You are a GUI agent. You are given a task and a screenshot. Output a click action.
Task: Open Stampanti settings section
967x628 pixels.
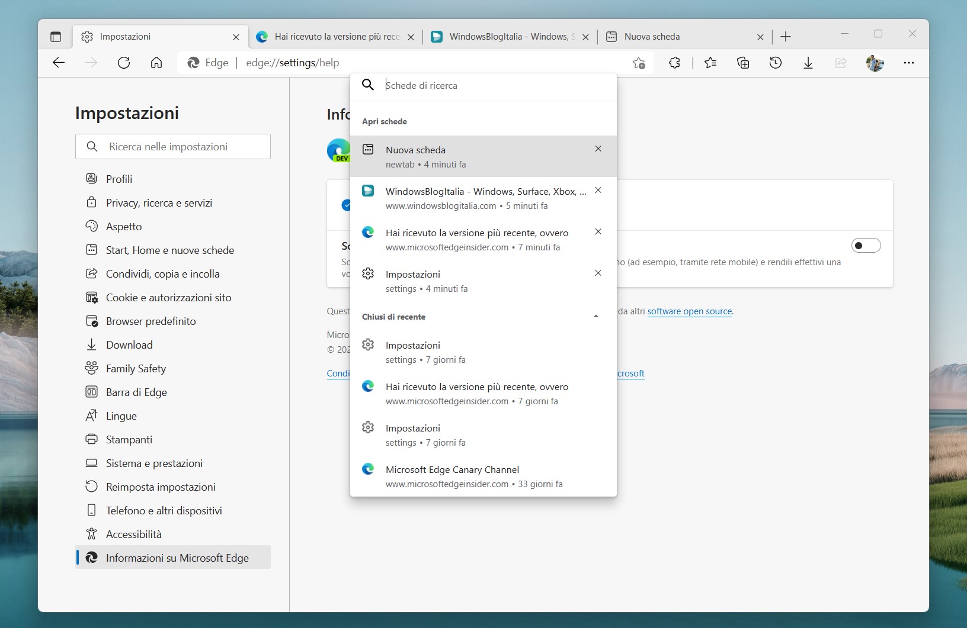coord(173,439)
